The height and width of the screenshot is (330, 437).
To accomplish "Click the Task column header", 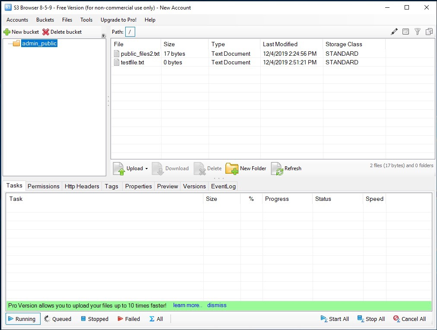I will 105,199.
